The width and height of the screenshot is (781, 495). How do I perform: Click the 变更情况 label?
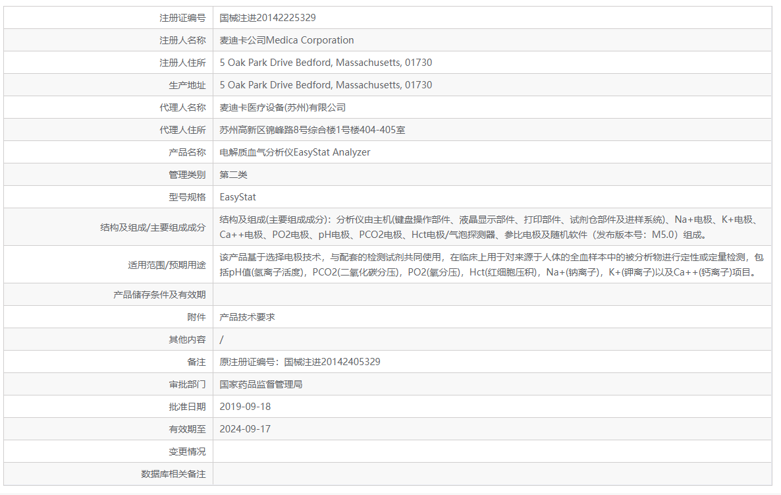coord(187,451)
